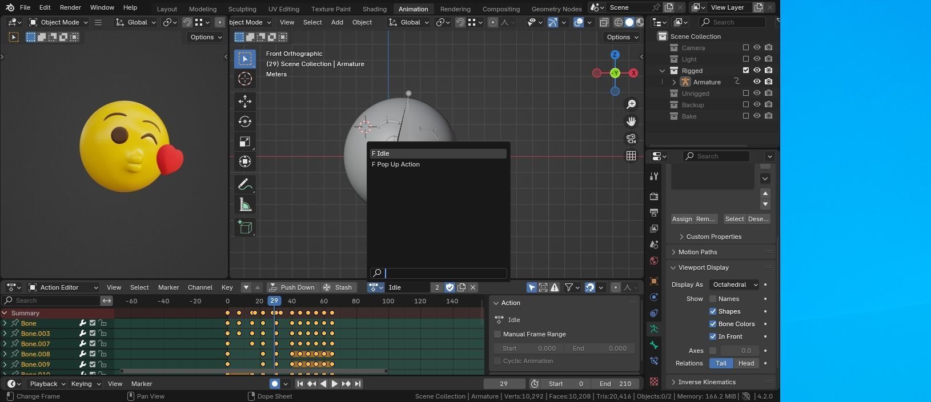Open the Output properties tab

tap(654, 212)
